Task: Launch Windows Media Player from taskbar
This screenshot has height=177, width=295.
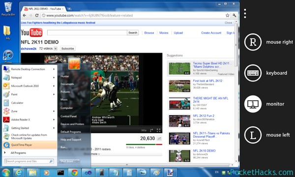Action: click(x=47, y=173)
